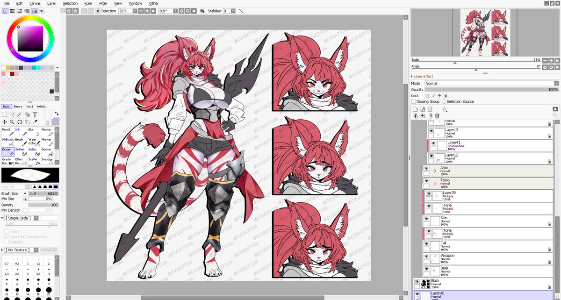Hide the Torso layer folder
Screen dimensions: 561x300
click(426, 181)
